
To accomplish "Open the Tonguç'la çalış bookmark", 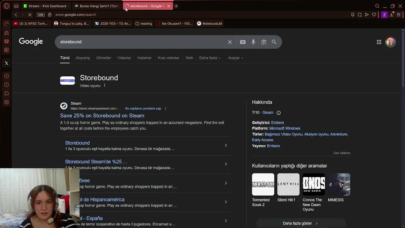I will click(72, 23).
